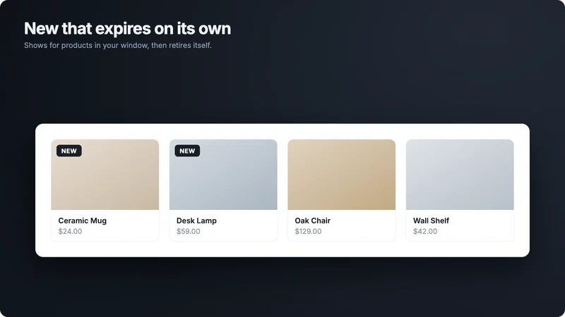Click the heading New that expires on its own
This screenshot has width=565, height=317.
[x=127, y=28]
